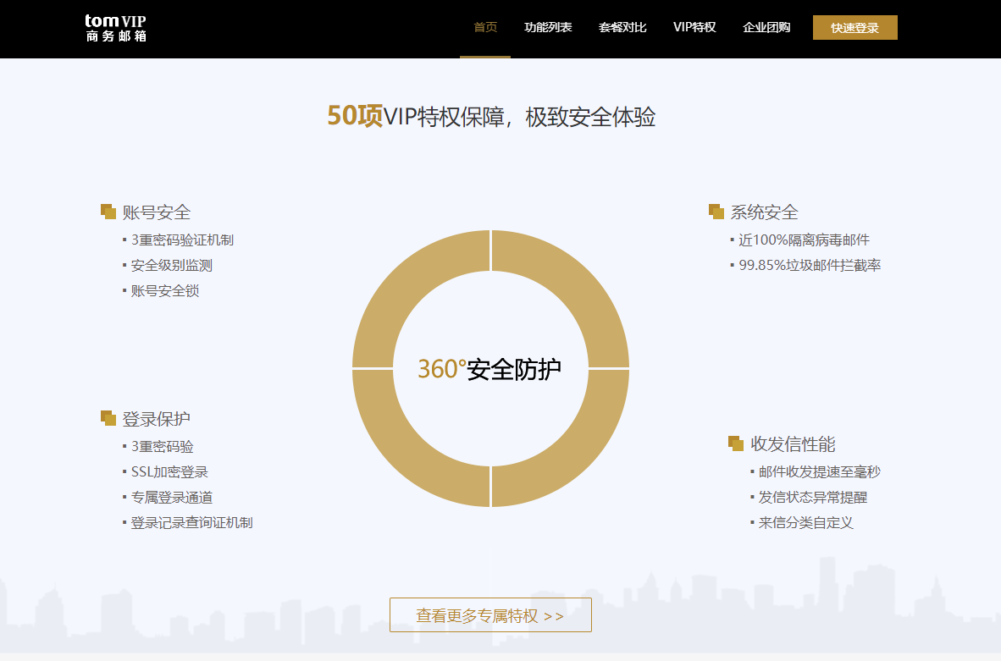Click the 查看更多专属特权 button
Screen dimensions: 1001x661
click(x=490, y=615)
